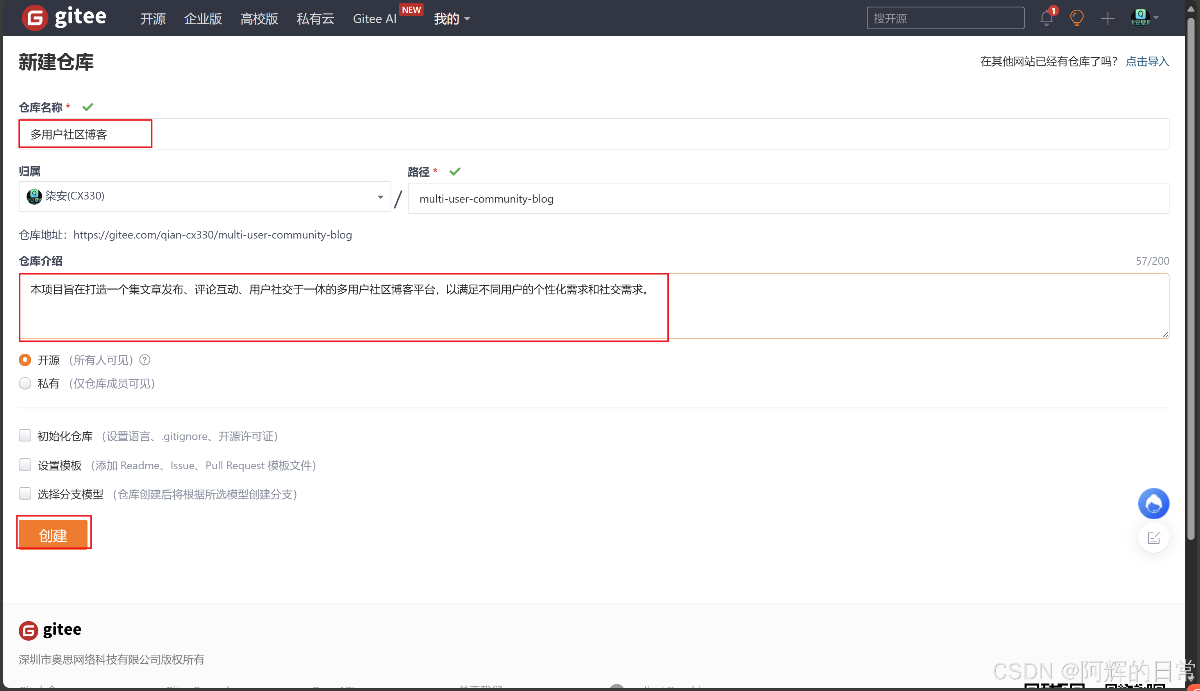Go to Gitee AI menu item
Screen dimensions: 1200x691
(374, 18)
